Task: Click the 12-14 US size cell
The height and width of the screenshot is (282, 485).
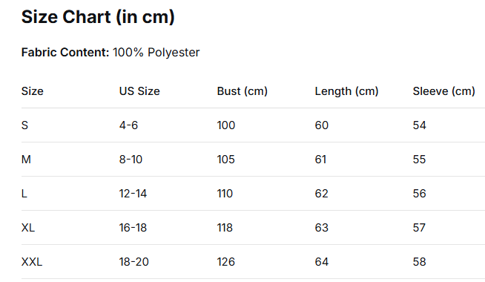Action: pyautogui.click(x=133, y=194)
